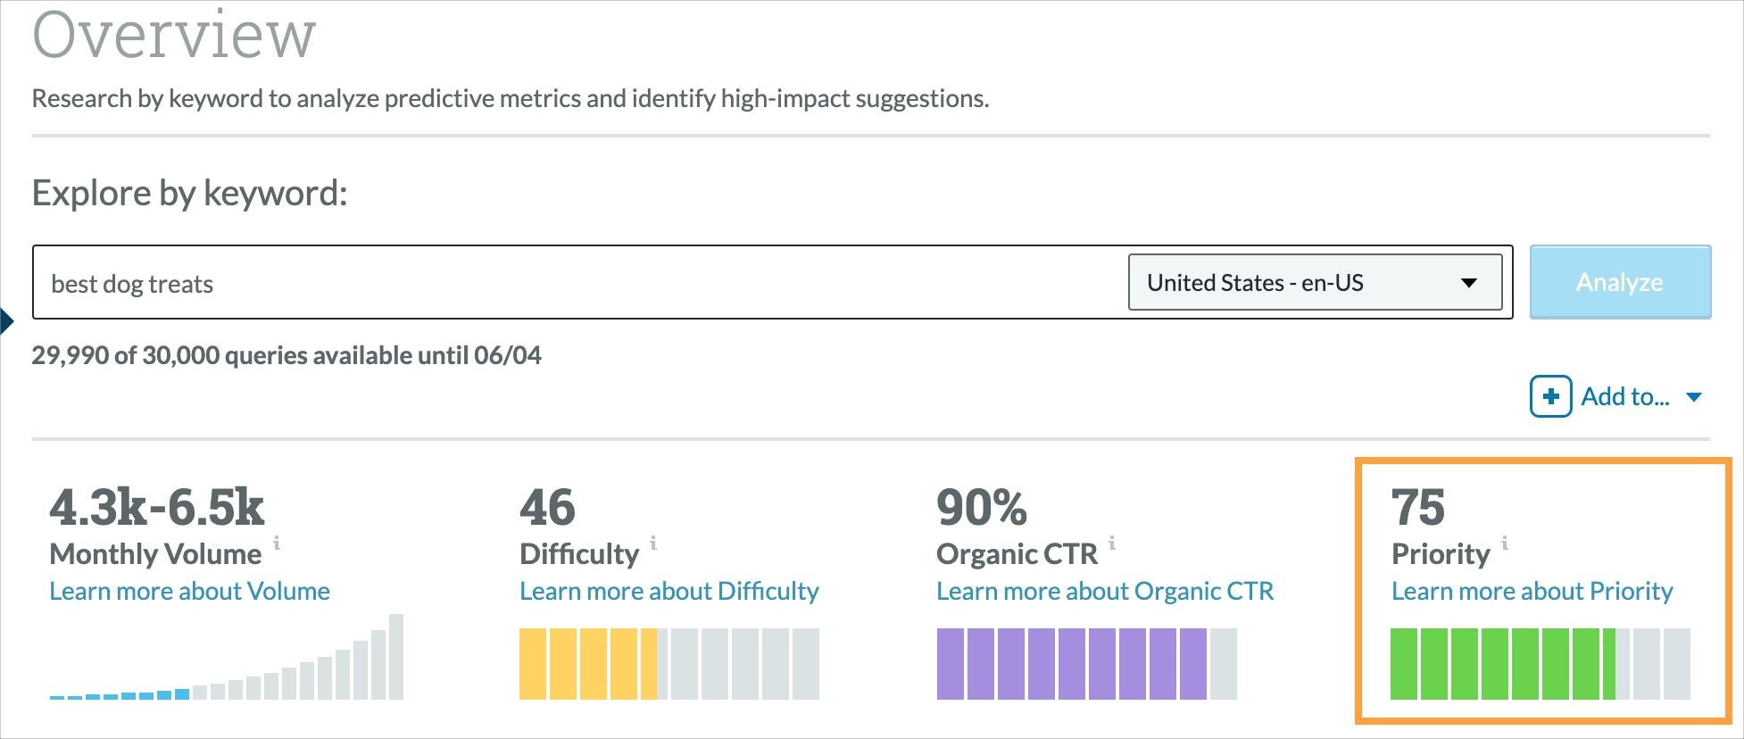Screen dimensions: 1744x739
Task: Click Learn more about Priority
Action: pyautogui.click(x=1532, y=590)
